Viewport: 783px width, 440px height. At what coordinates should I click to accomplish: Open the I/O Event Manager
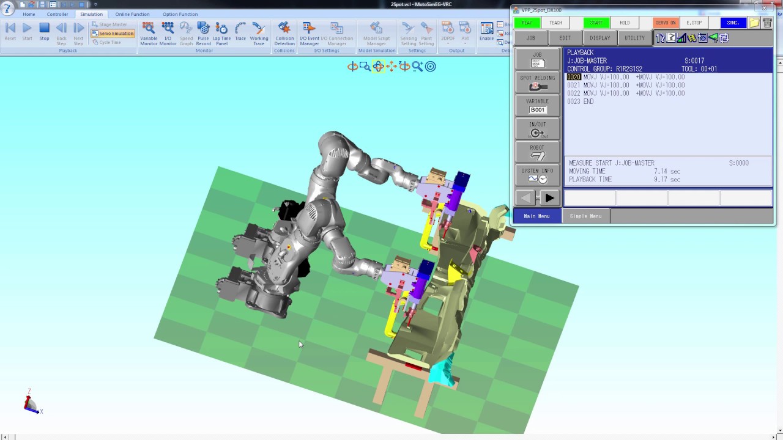(x=310, y=34)
